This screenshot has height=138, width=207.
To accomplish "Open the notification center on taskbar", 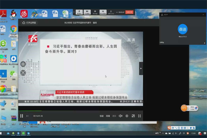I will [205, 134].
